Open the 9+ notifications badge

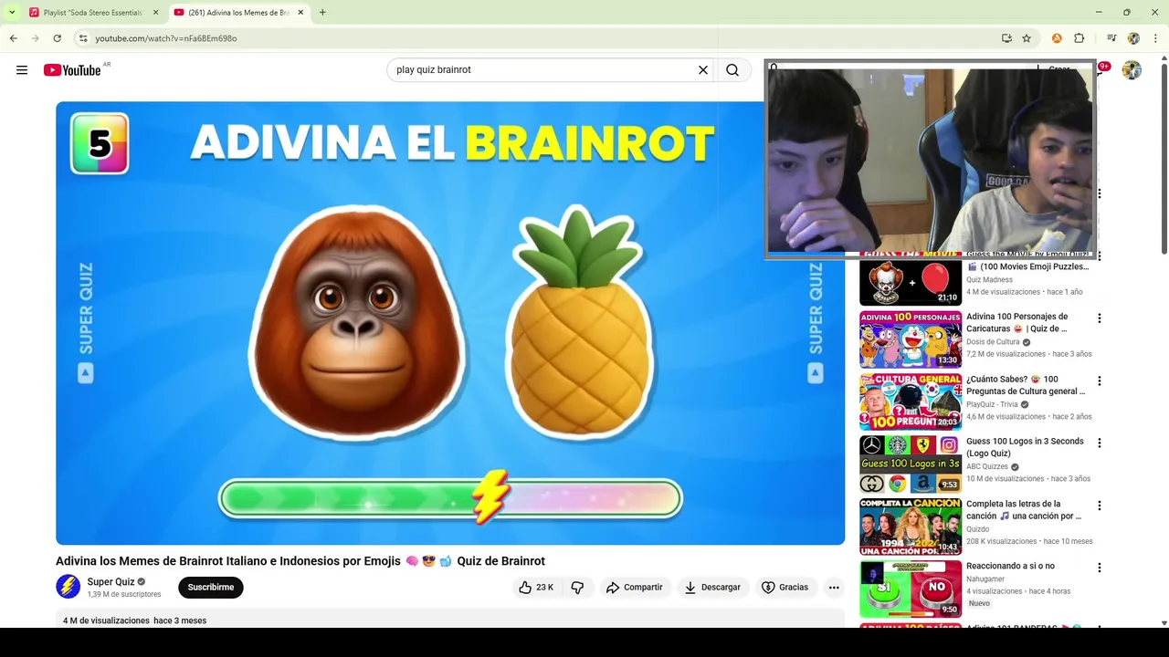[1104, 67]
